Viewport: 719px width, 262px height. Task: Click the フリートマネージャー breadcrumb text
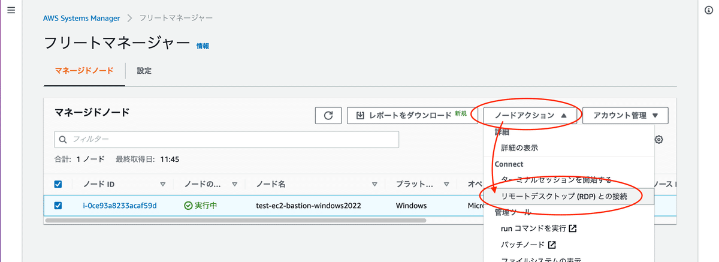pos(176,18)
